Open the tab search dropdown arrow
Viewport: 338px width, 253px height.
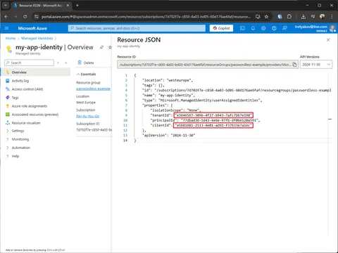coord(6,5)
